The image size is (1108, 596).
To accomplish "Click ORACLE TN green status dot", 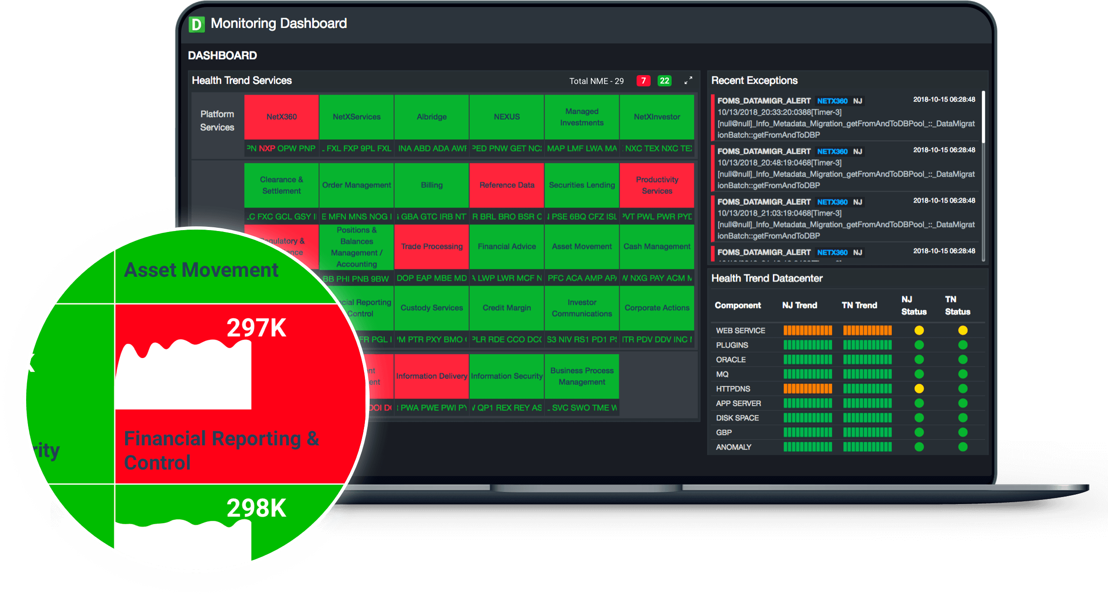I will (962, 359).
